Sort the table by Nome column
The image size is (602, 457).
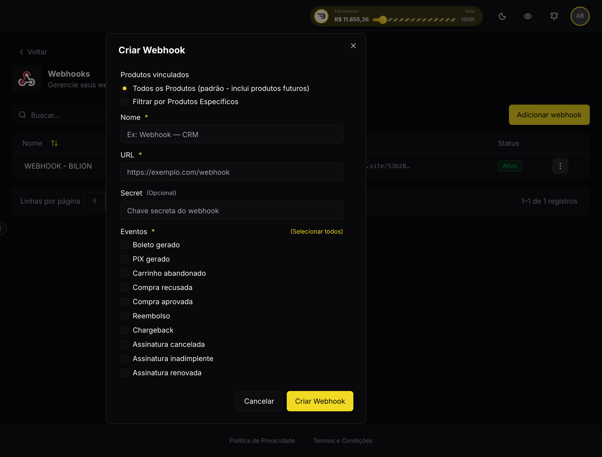click(54, 143)
